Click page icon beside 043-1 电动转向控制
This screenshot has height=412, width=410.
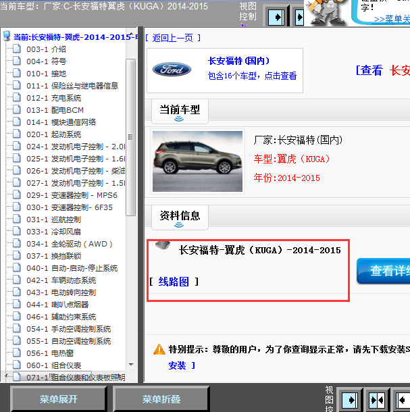[17, 292]
